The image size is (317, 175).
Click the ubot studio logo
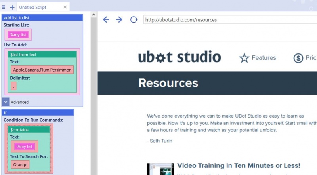(180, 57)
